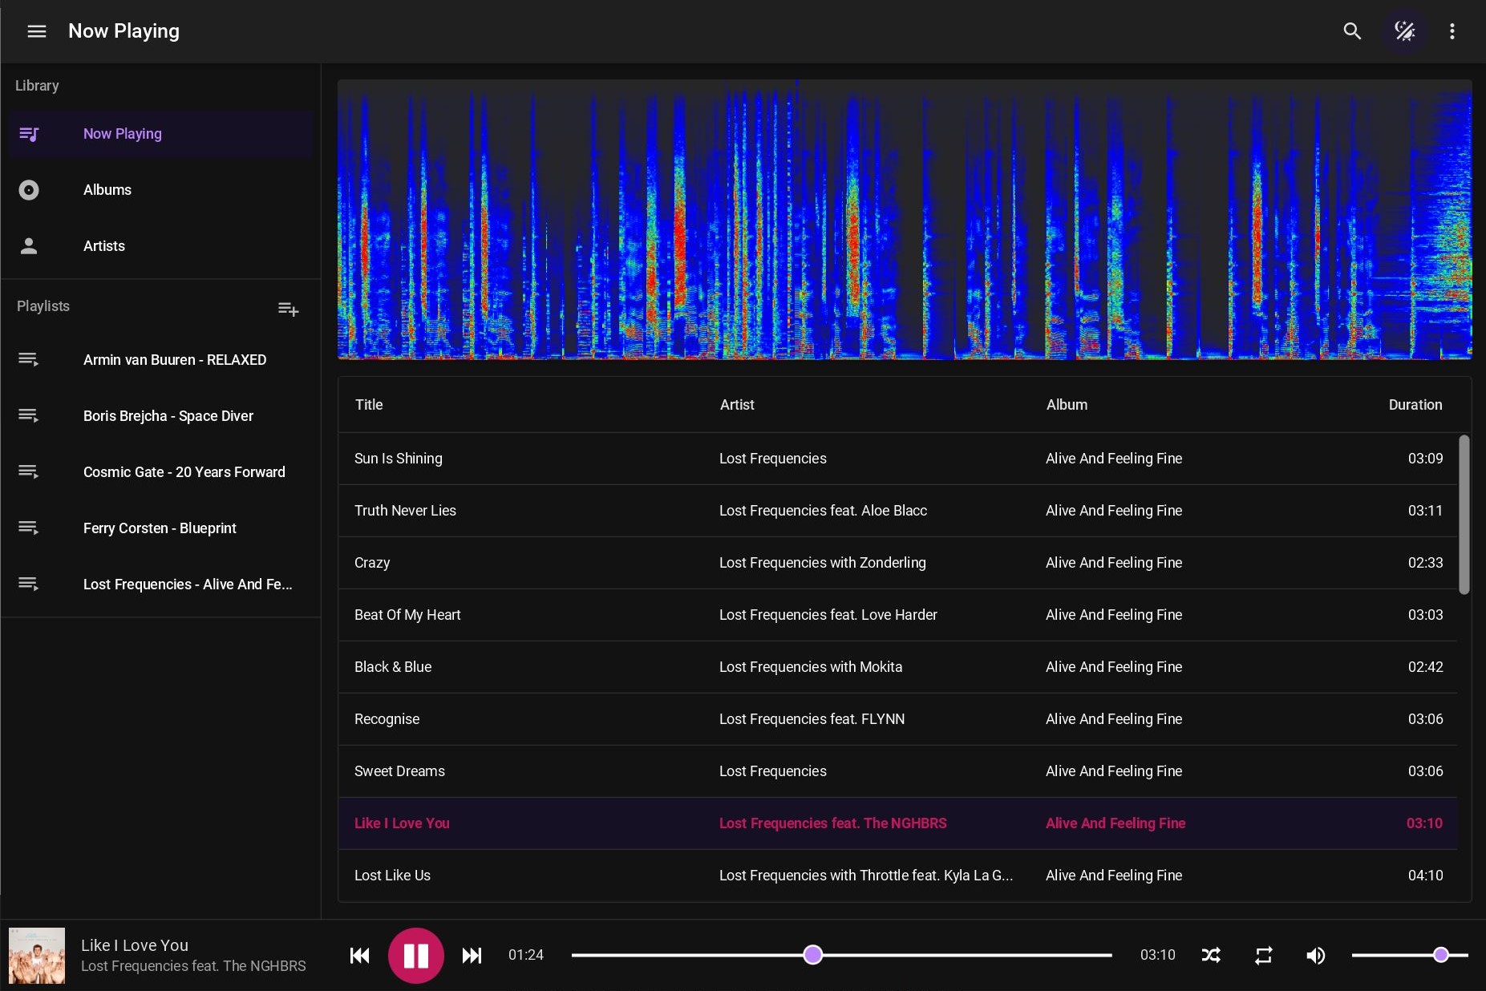The image size is (1486, 991).
Task: Click artist Lost Frequencies with Zonderling
Action: click(822, 563)
